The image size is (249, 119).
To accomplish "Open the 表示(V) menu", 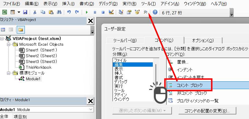I will (x=50, y=4).
